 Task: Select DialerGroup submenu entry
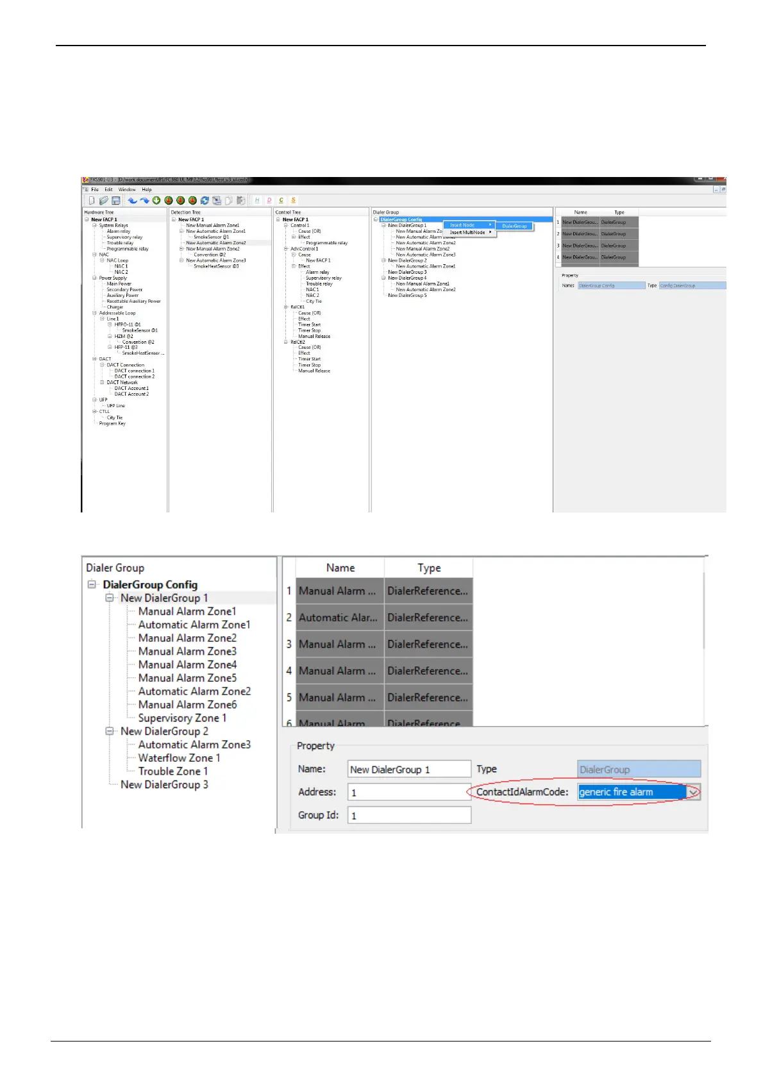tap(514, 226)
